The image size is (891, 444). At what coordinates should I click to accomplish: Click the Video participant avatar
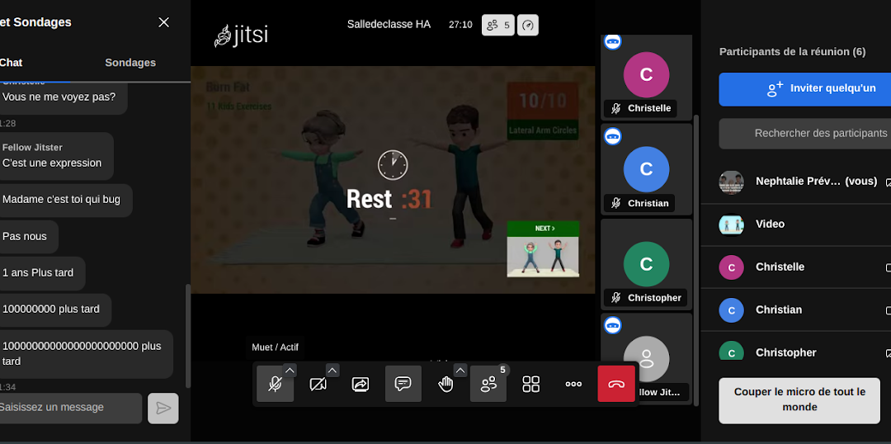pyautogui.click(x=731, y=224)
